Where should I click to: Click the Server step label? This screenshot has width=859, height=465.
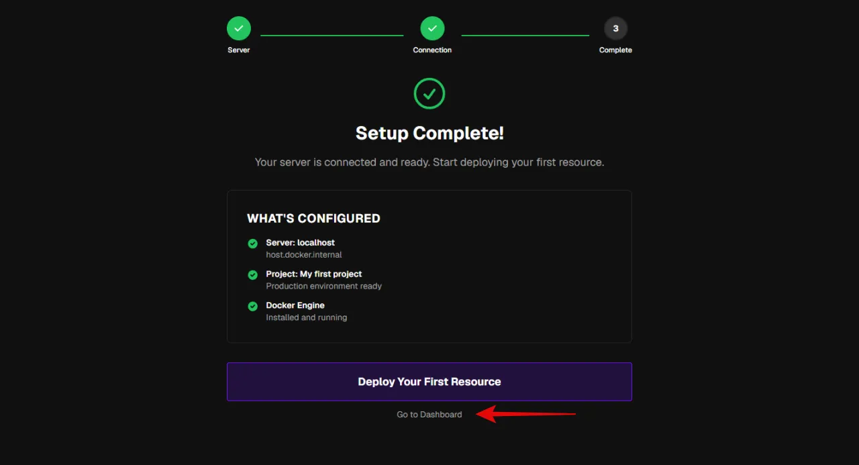point(238,50)
